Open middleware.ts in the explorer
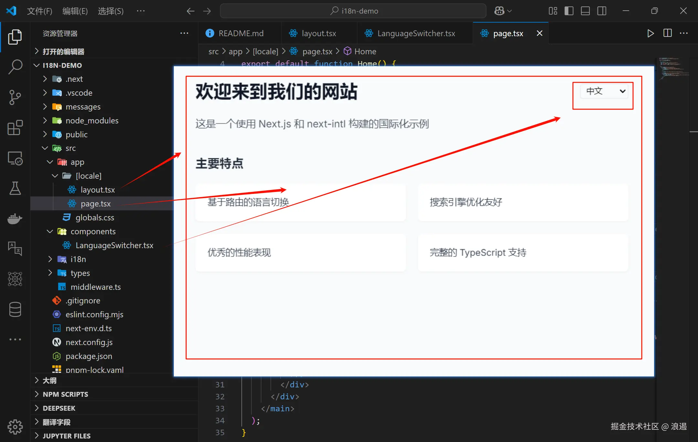698x442 pixels. 96,287
